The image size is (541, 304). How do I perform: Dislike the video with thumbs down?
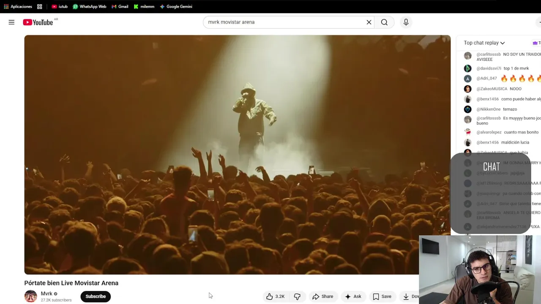pyautogui.click(x=297, y=296)
